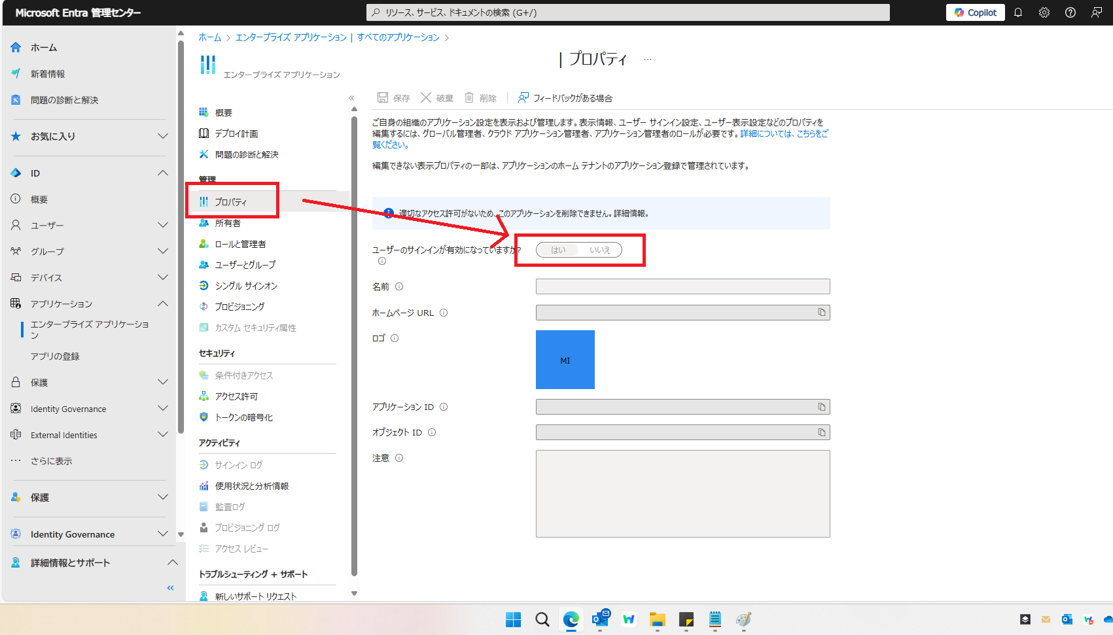
Task: Copy the Application ID value
Action: 821,407
